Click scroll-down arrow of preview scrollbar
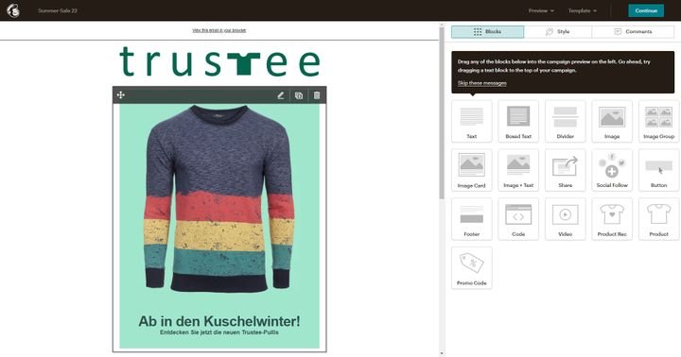Image resolution: width=681 pixels, height=357 pixels. point(442,353)
